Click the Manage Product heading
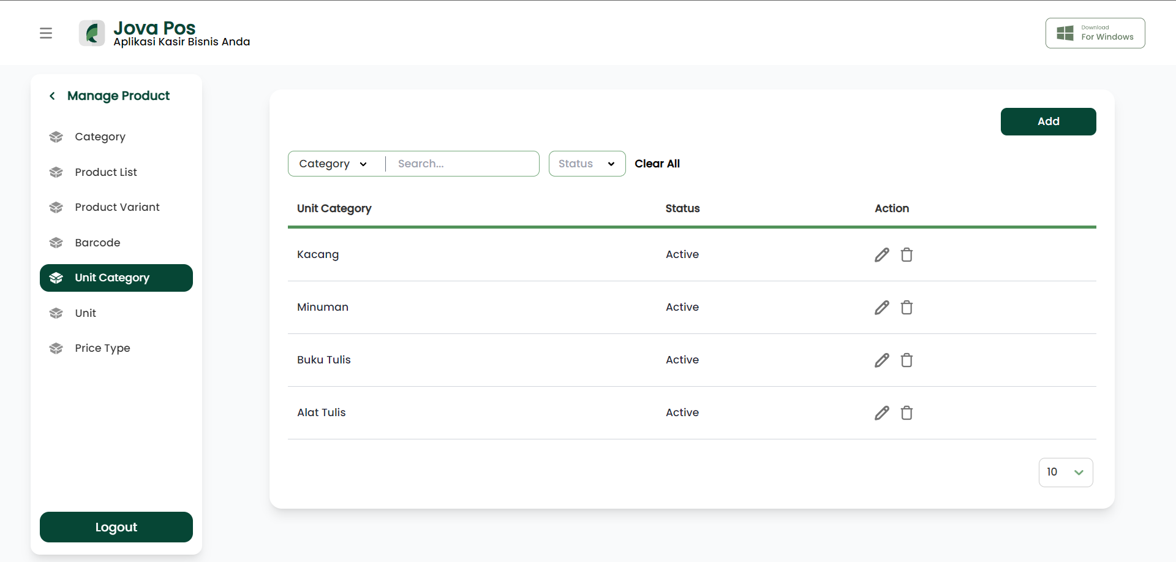The image size is (1176, 562). [118, 96]
